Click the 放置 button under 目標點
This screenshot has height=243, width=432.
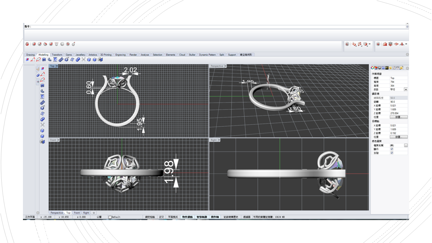click(399, 137)
